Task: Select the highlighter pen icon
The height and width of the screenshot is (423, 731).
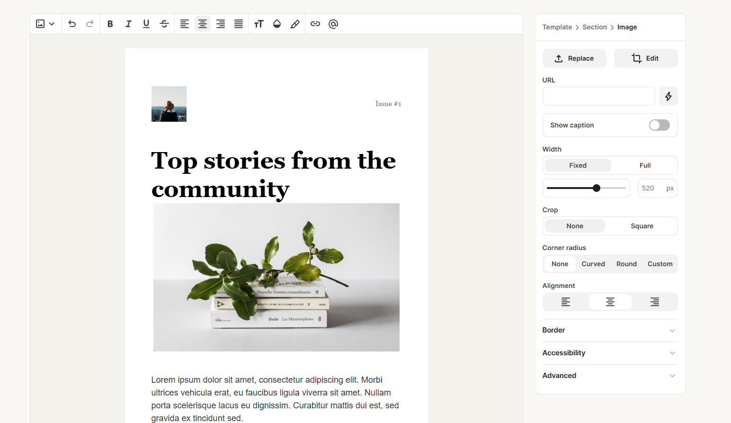Action: click(295, 24)
